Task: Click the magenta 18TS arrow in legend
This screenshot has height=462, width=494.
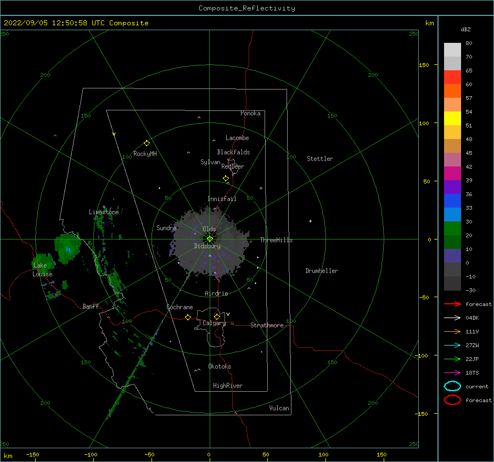Action: (452, 373)
